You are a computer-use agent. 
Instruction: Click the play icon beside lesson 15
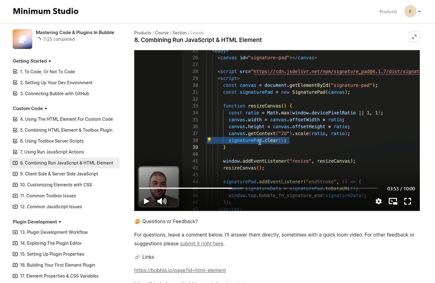15,254
